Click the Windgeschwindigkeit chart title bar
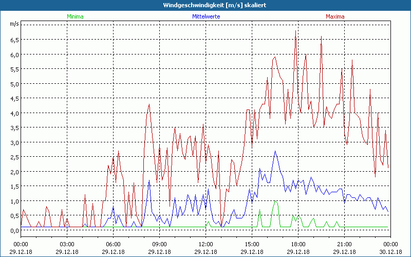Viewport: 411px width, 257px height. (206, 5)
